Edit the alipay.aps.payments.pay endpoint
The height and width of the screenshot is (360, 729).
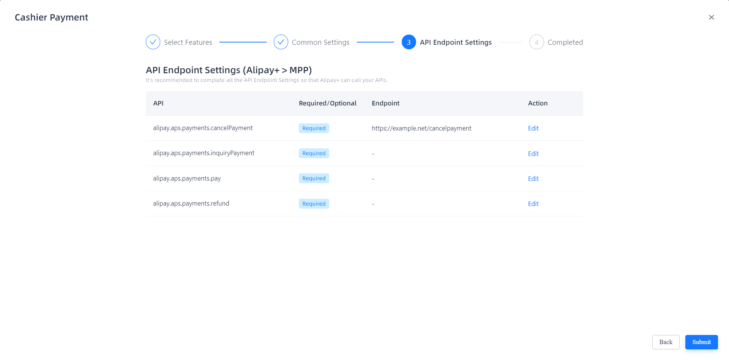[533, 179]
